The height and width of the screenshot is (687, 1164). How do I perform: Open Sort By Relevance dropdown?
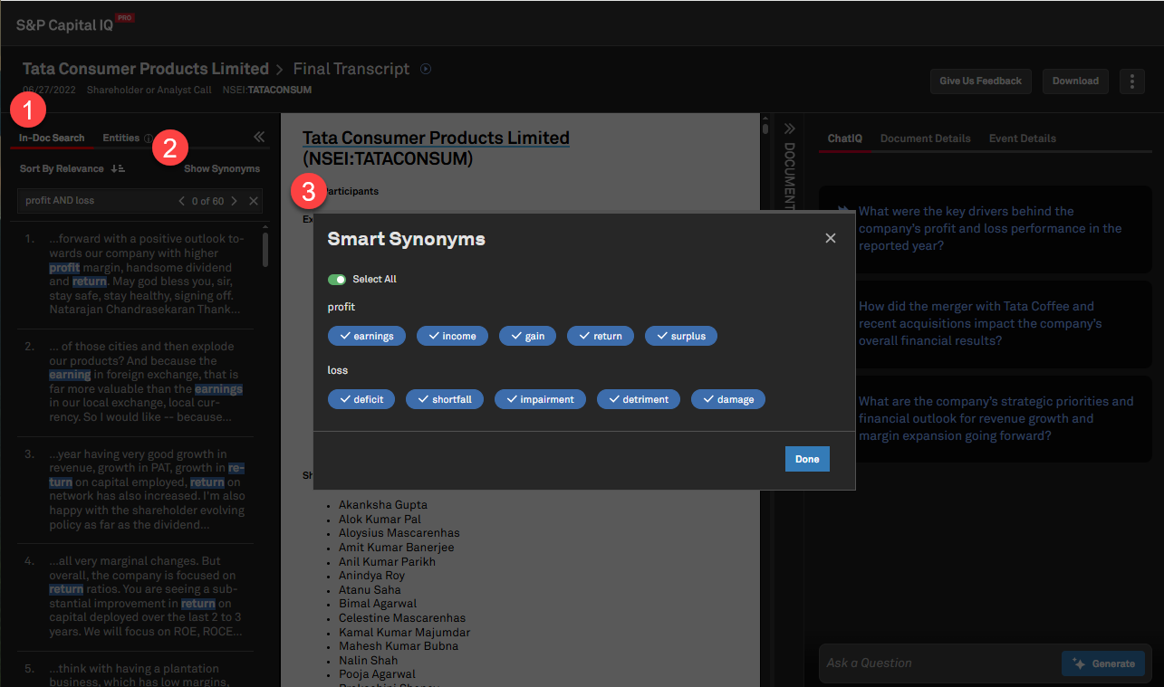coord(62,168)
